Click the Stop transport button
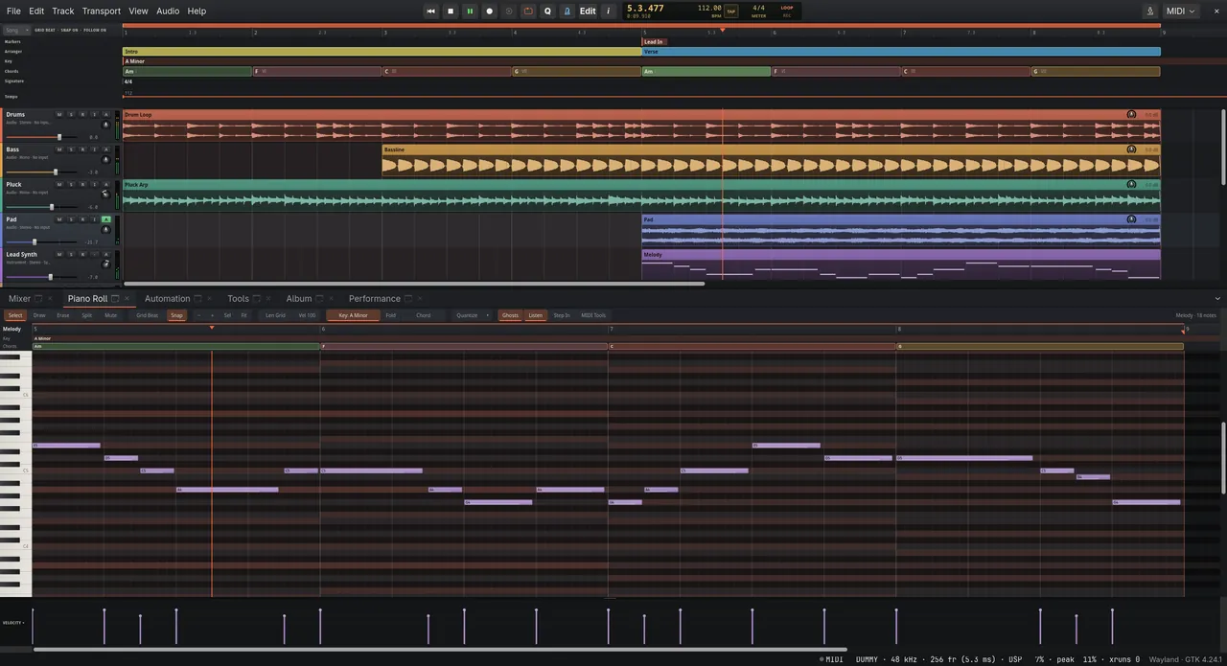The width and height of the screenshot is (1227, 666). click(451, 11)
